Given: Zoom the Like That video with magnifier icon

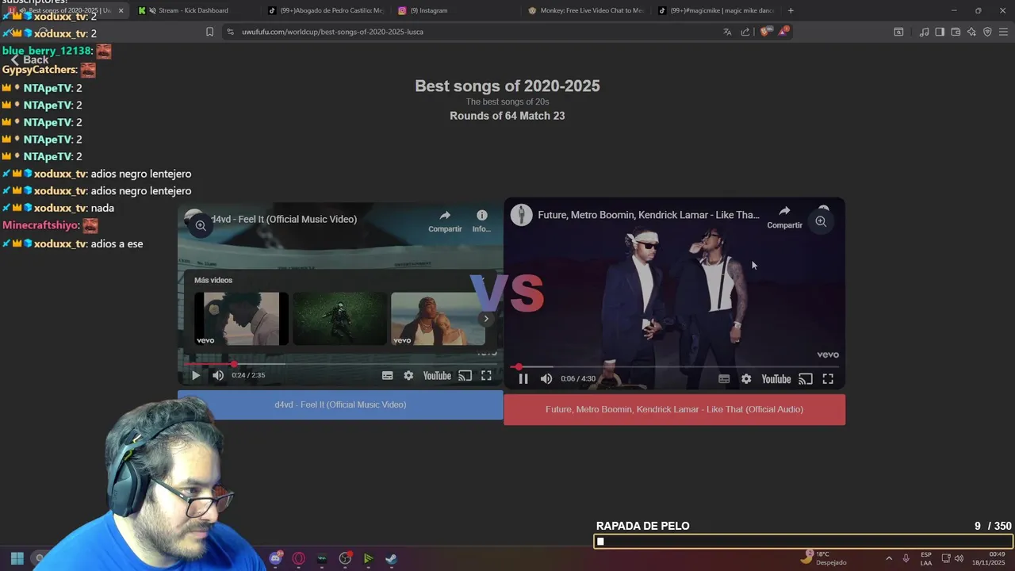Looking at the screenshot, I should [x=821, y=222].
